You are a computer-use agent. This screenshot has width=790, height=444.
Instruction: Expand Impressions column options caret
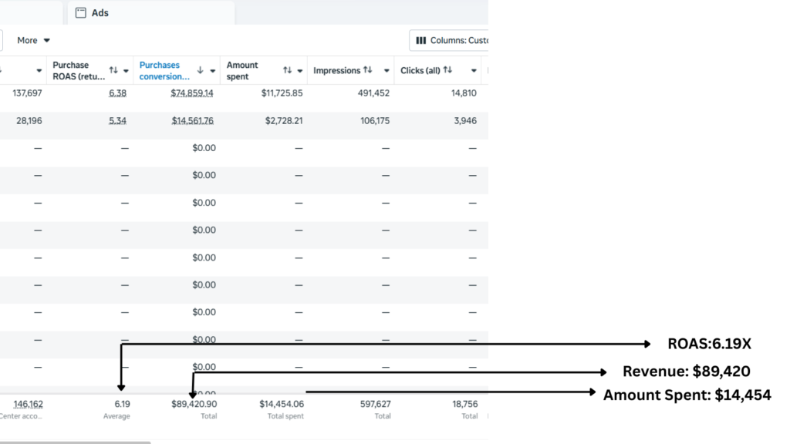[387, 71]
